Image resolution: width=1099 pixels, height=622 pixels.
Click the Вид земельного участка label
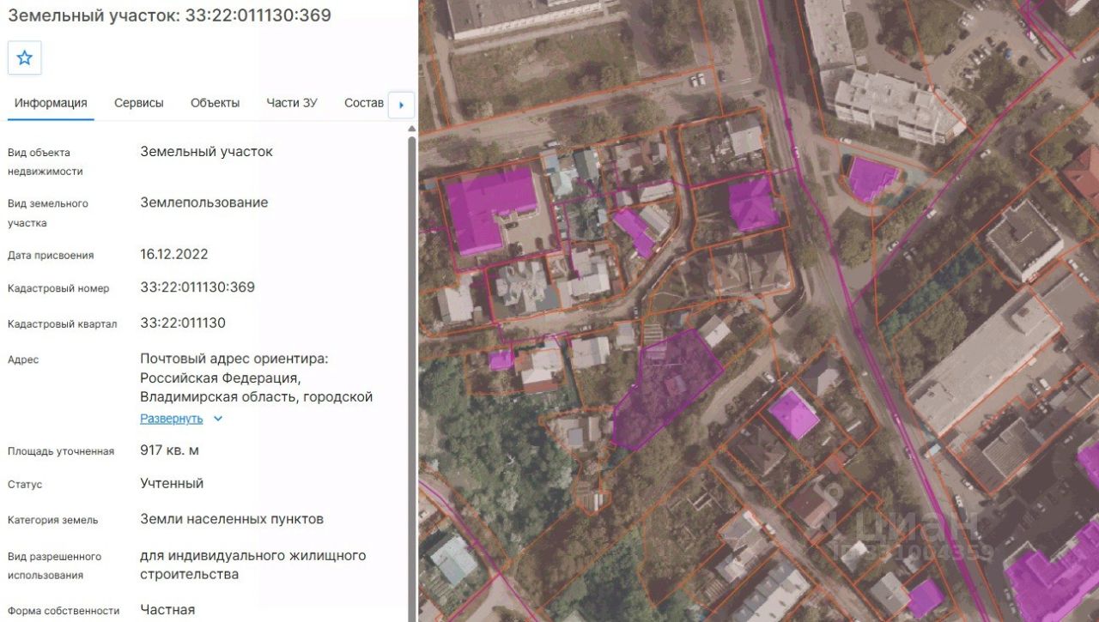(x=48, y=214)
